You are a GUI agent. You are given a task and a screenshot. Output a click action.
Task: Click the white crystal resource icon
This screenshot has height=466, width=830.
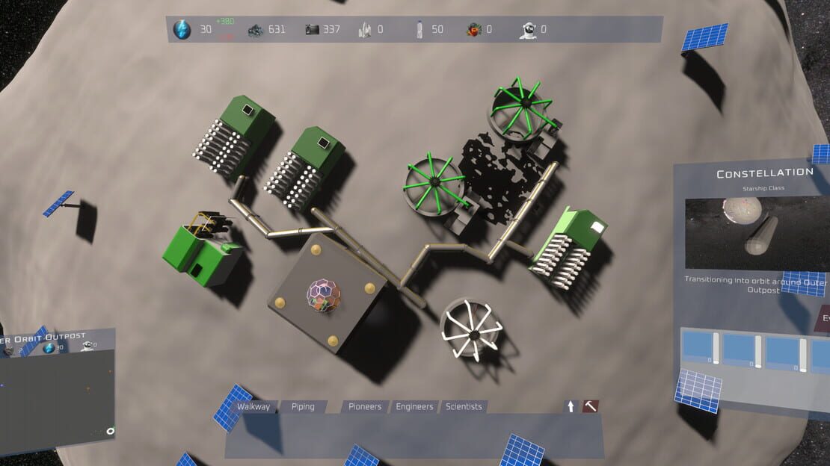point(365,30)
